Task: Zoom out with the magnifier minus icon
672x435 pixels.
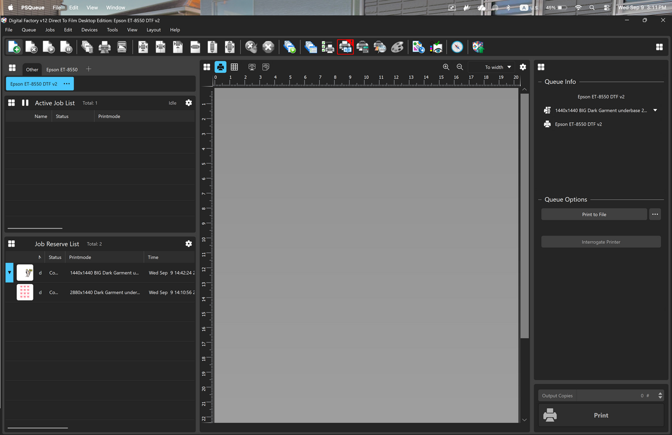Action: pyautogui.click(x=460, y=67)
